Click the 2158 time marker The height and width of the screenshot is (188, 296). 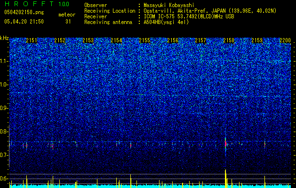pos(229,40)
